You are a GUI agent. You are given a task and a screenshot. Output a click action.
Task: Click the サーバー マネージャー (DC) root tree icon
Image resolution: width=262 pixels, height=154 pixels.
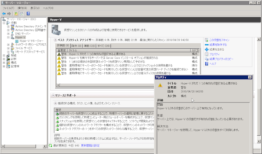coord(4,19)
